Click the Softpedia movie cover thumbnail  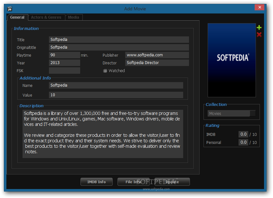pyautogui.click(x=232, y=60)
